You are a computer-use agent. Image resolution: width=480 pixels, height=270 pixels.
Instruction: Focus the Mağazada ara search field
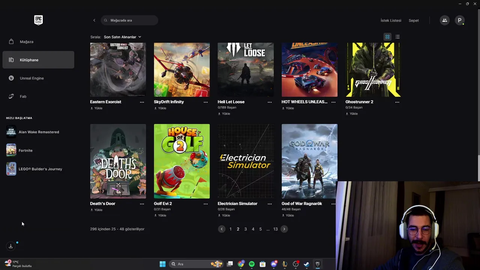129,20
